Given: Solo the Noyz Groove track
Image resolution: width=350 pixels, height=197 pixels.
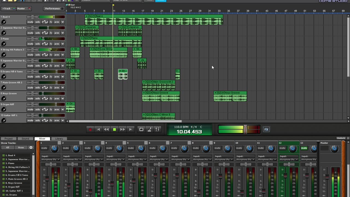Looking at the screenshot, I should (x=38, y=99).
